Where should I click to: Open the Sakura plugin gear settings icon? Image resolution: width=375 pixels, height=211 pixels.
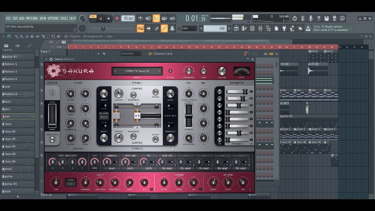51,59
